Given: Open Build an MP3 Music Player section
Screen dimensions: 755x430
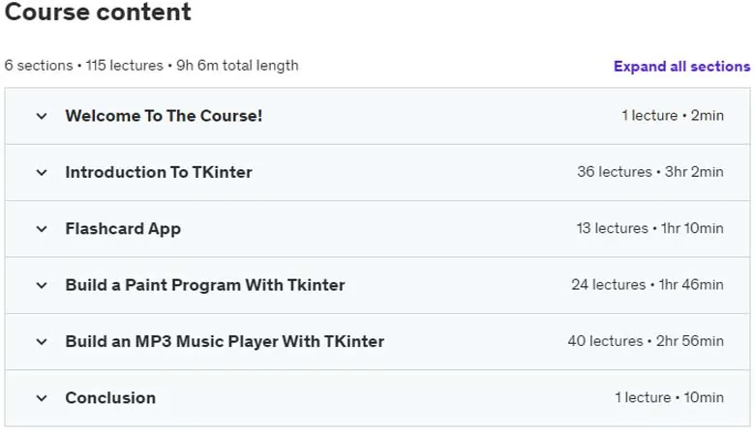Looking at the screenshot, I should pos(225,342).
